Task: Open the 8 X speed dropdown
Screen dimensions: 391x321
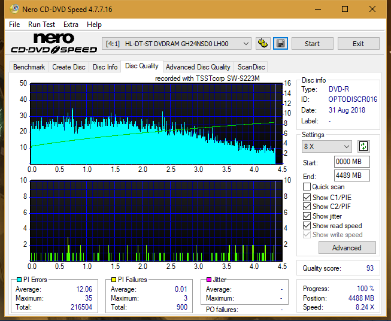Action: click(326, 146)
